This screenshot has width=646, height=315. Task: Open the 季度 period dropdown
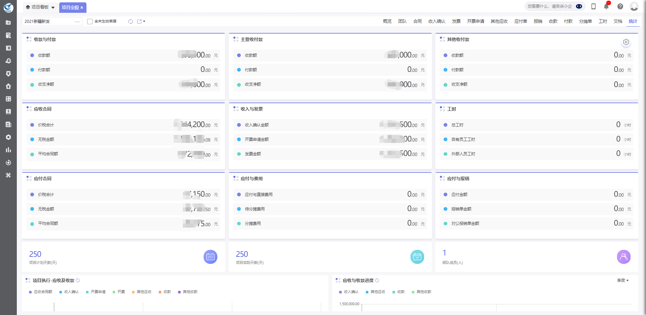pos(623,280)
